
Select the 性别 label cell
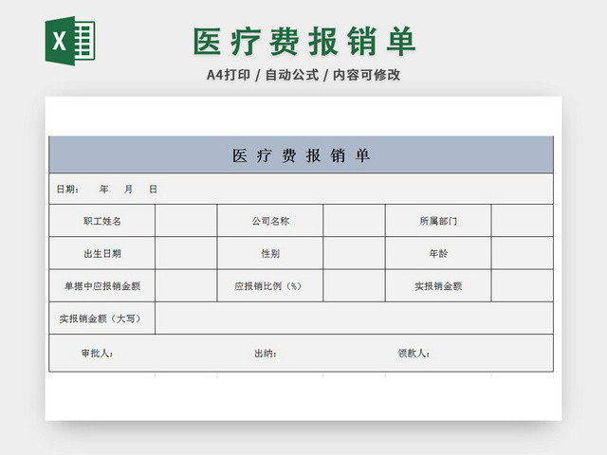[x=270, y=253]
